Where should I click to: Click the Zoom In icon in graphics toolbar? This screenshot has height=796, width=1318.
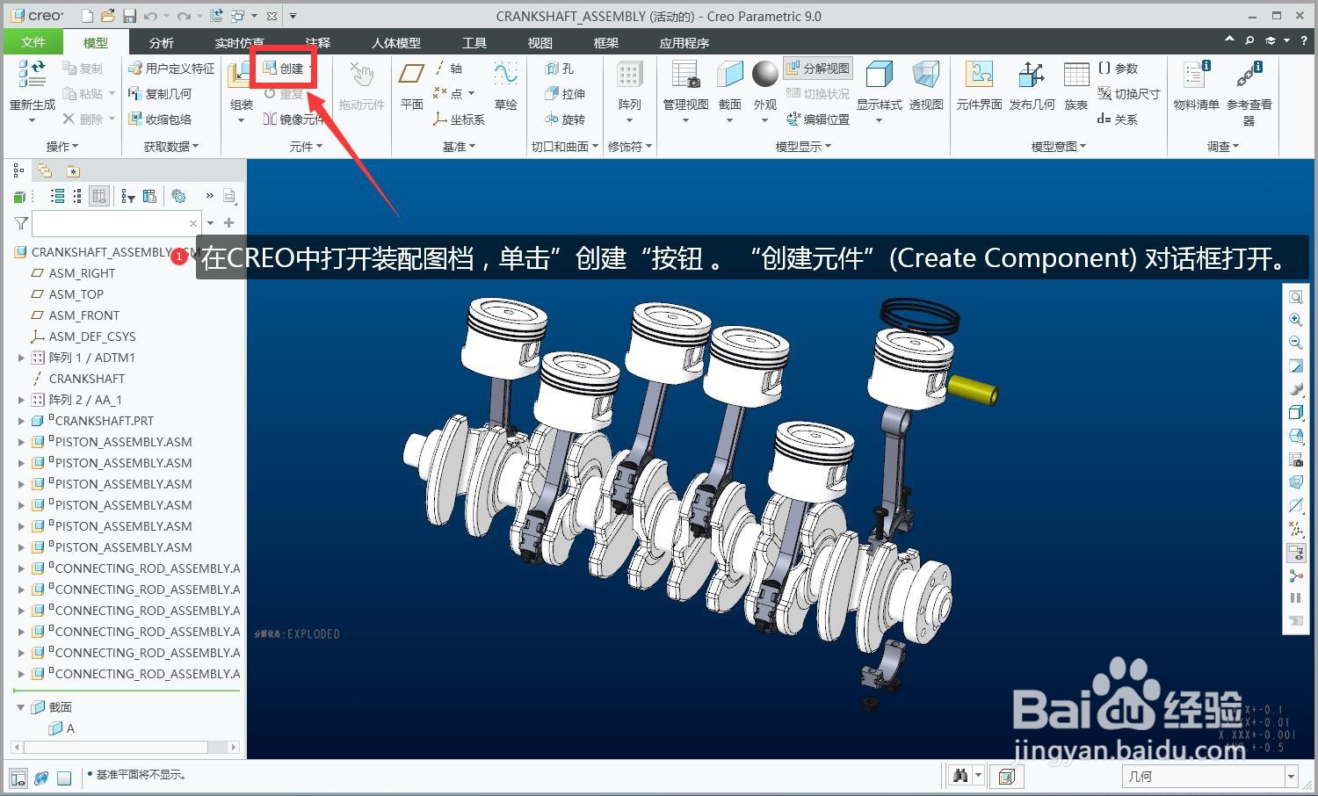click(1295, 320)
